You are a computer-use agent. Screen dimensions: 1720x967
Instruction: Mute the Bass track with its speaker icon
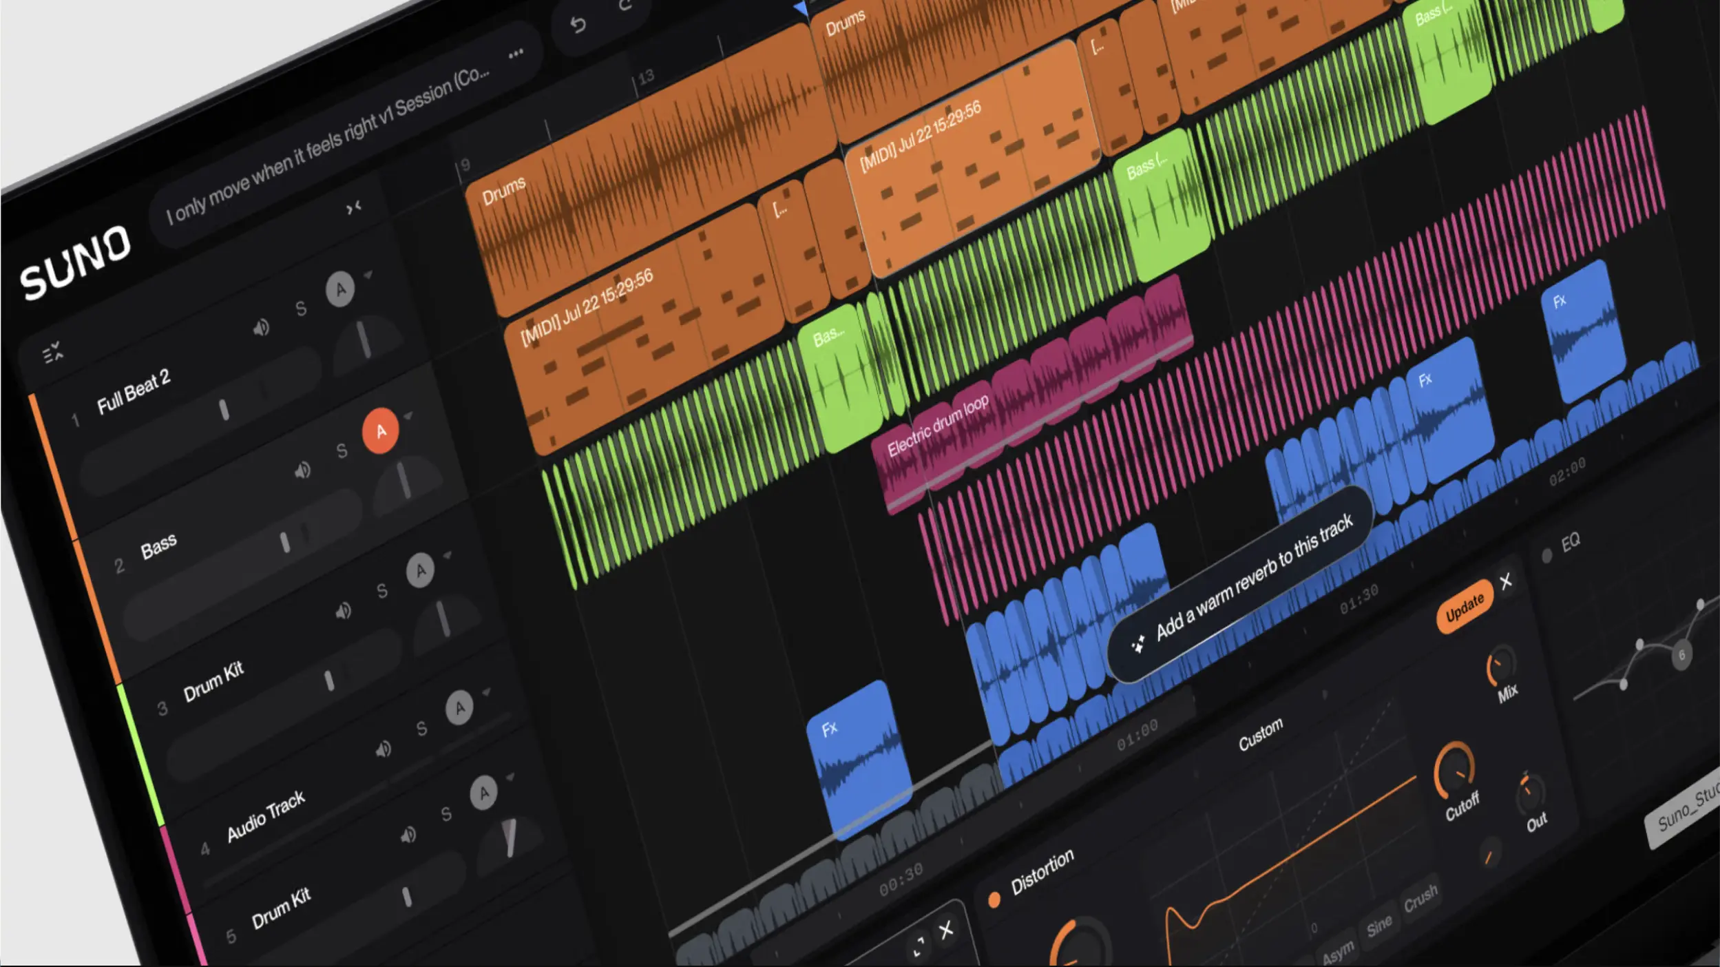click(302, 471)
